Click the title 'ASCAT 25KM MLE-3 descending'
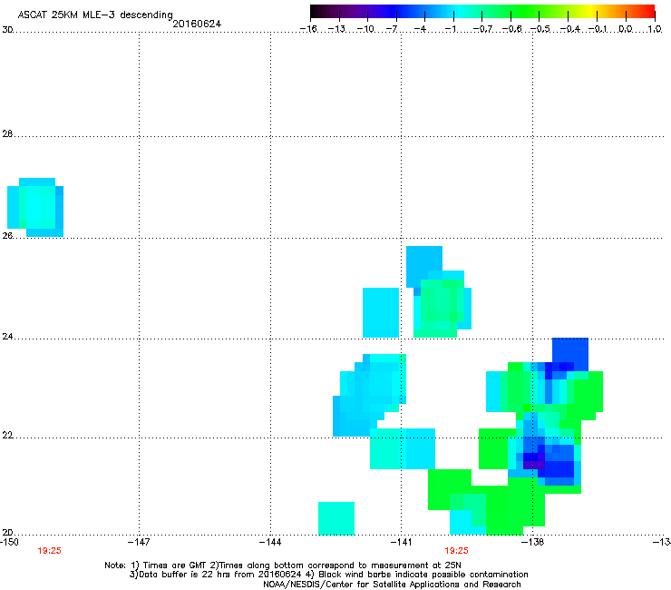The width and height of the screenshot is (671, 590). pyautogui.click(x=95, y=15)
